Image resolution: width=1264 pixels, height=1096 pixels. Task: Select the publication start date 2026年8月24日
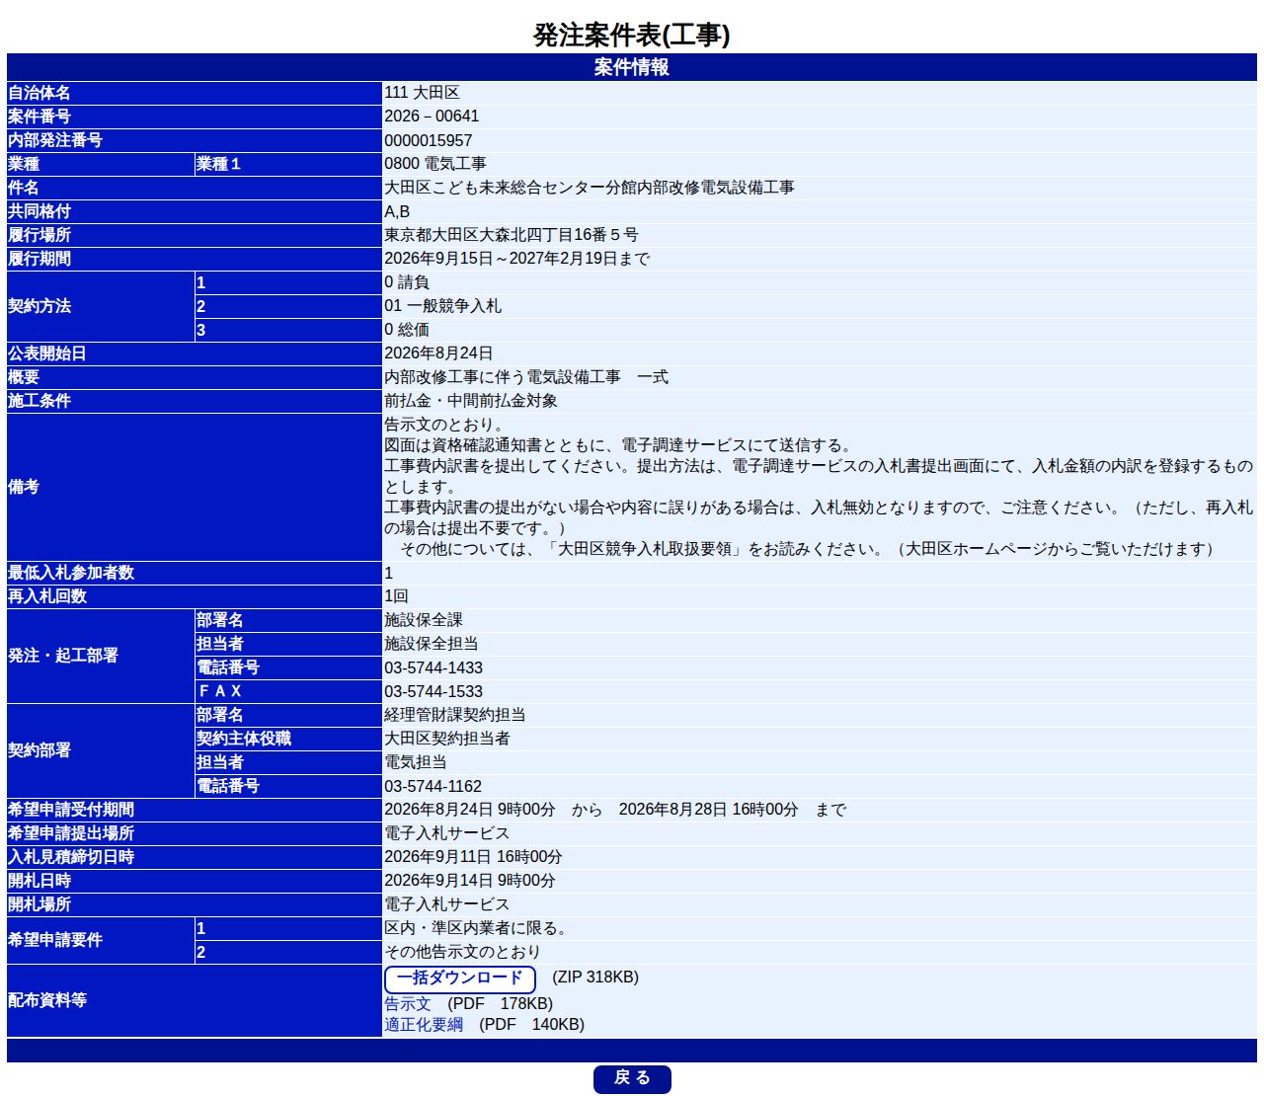tap(438, 353)
